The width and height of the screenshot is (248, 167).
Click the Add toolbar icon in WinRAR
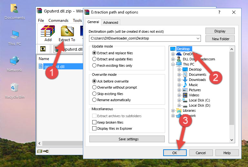tap(48, 33)
